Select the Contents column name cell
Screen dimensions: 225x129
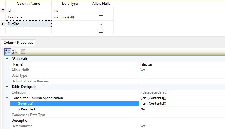coord(28,17)
